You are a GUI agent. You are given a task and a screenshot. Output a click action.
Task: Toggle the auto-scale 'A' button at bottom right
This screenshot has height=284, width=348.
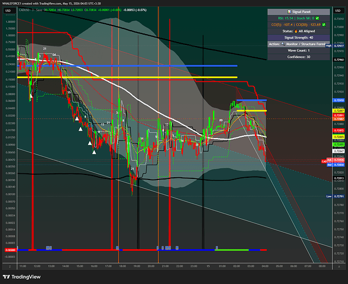click(x=339, y=266)
